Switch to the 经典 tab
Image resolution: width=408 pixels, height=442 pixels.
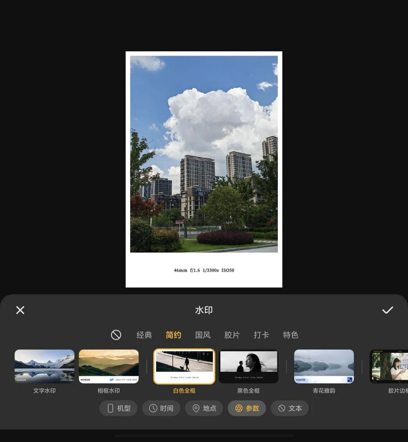pos(144,335)
